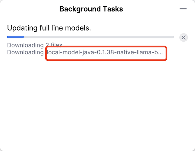Click the Downloading 2 files status text
This screenshot has width=195, height=151.
pos(35,45)
